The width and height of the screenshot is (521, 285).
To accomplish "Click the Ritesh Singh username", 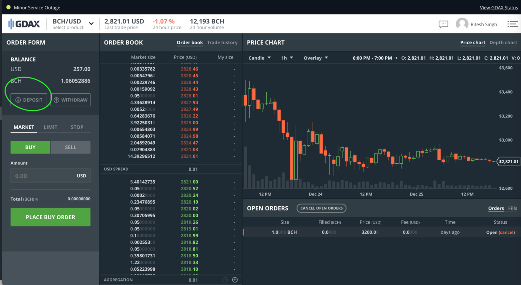I will [484, 24].
